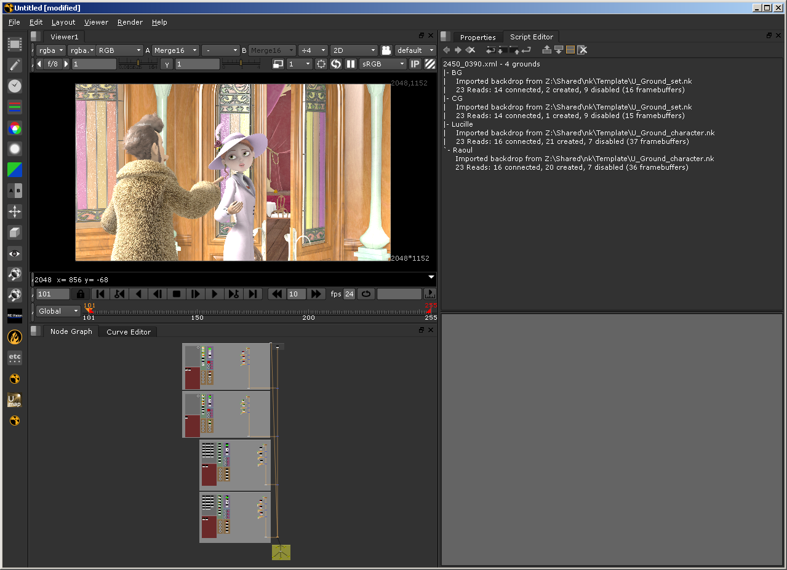Image resolution: width=787 pixels, height=570 pixels.
Task: Skip forward ten frames
Action: pyautogui.click(x=316, y=294)
